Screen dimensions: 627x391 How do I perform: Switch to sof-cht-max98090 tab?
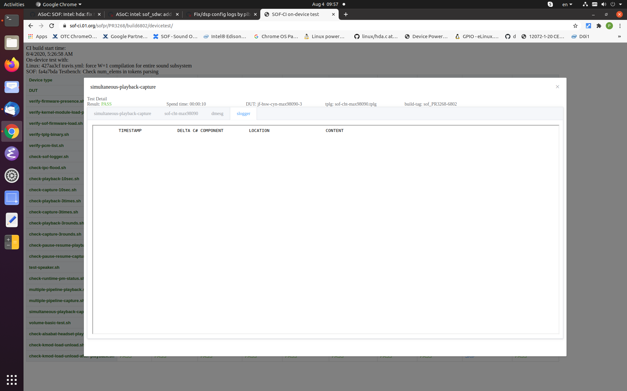181,113
